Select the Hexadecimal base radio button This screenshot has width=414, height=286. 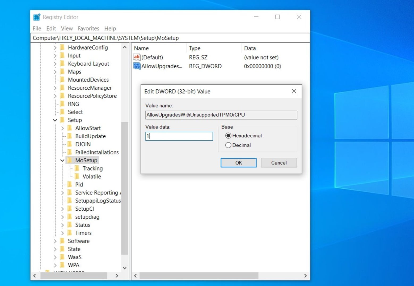click(228, 136)
